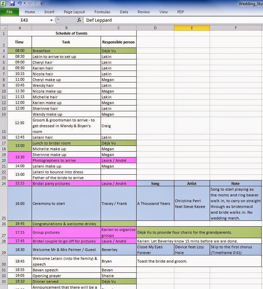Select the Photographers to arrive cell

click(66, 160)
